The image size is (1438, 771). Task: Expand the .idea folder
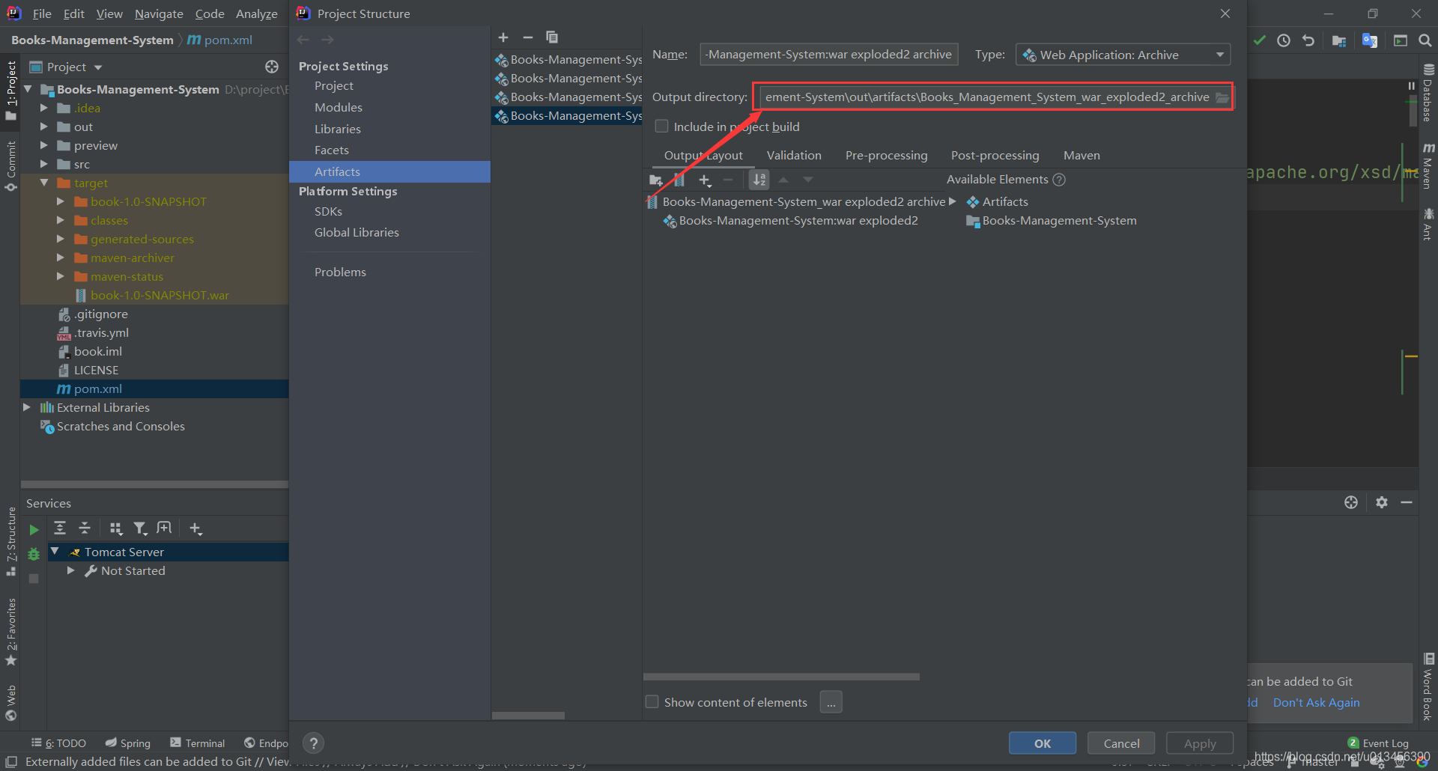tap(44, 108)
